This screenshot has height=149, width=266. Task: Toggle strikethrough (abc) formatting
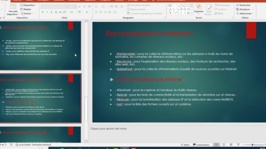click(x=60, y=12)
